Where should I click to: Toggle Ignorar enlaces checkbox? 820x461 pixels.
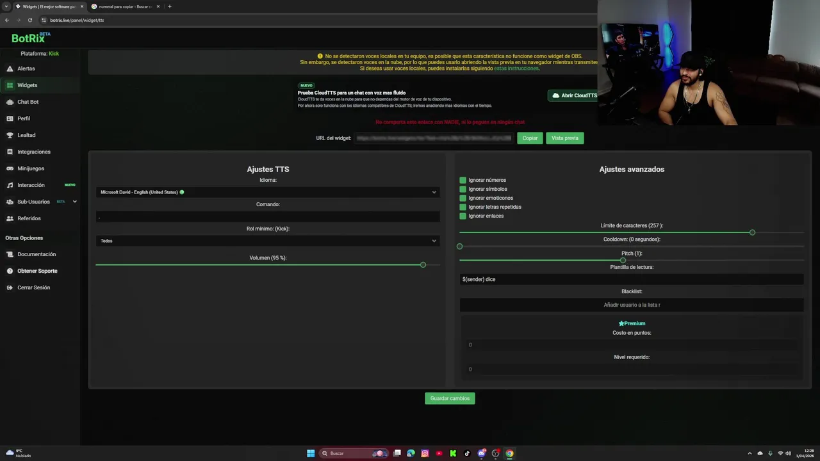point(463,216)
